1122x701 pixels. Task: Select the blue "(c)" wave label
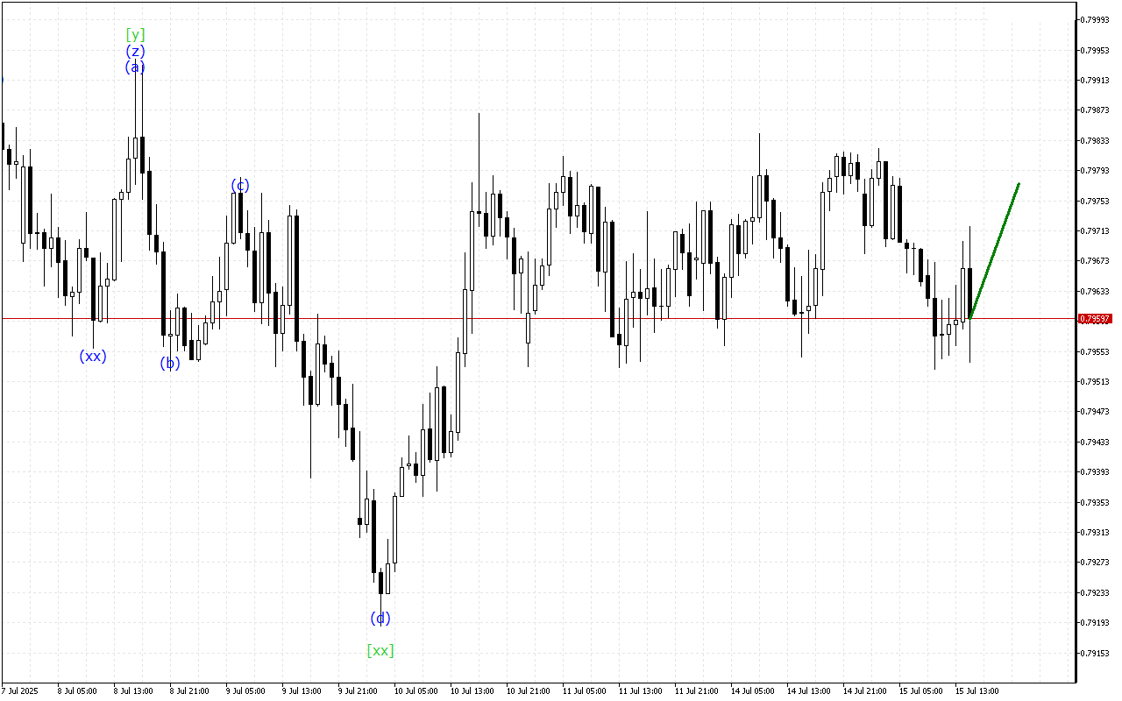pos(238,186)
